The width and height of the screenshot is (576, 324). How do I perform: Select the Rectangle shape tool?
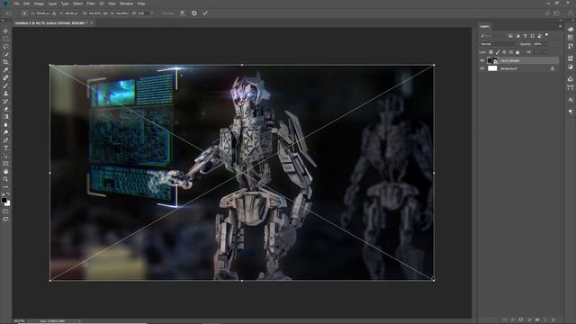5,164
